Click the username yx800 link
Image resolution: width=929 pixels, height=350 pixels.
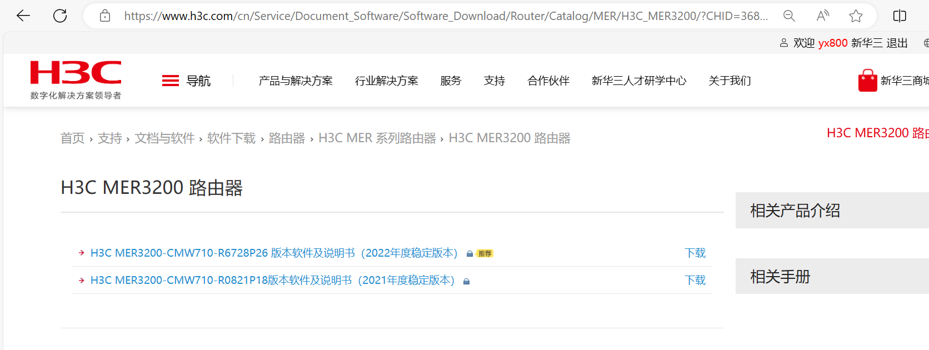point(833,43)
